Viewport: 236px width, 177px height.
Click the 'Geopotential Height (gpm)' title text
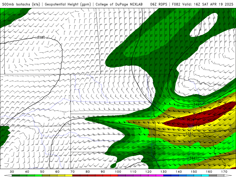[x=68, y=4]
